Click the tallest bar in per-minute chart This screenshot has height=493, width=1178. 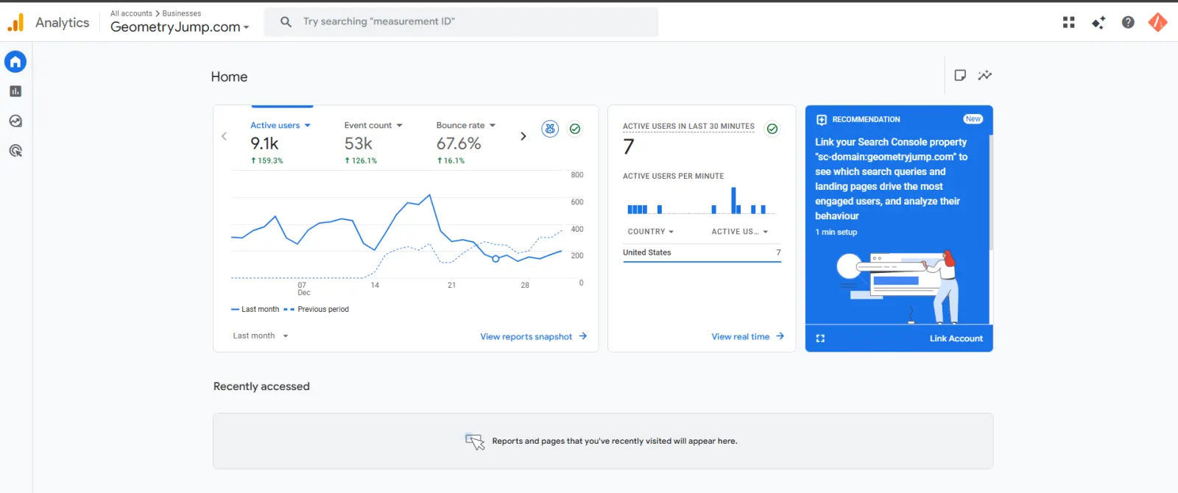coord(733,200)
